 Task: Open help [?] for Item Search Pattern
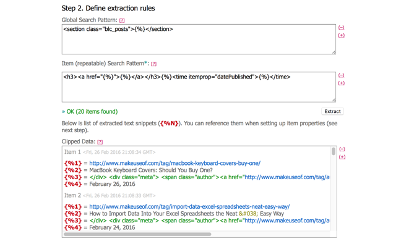coord(153,64)
